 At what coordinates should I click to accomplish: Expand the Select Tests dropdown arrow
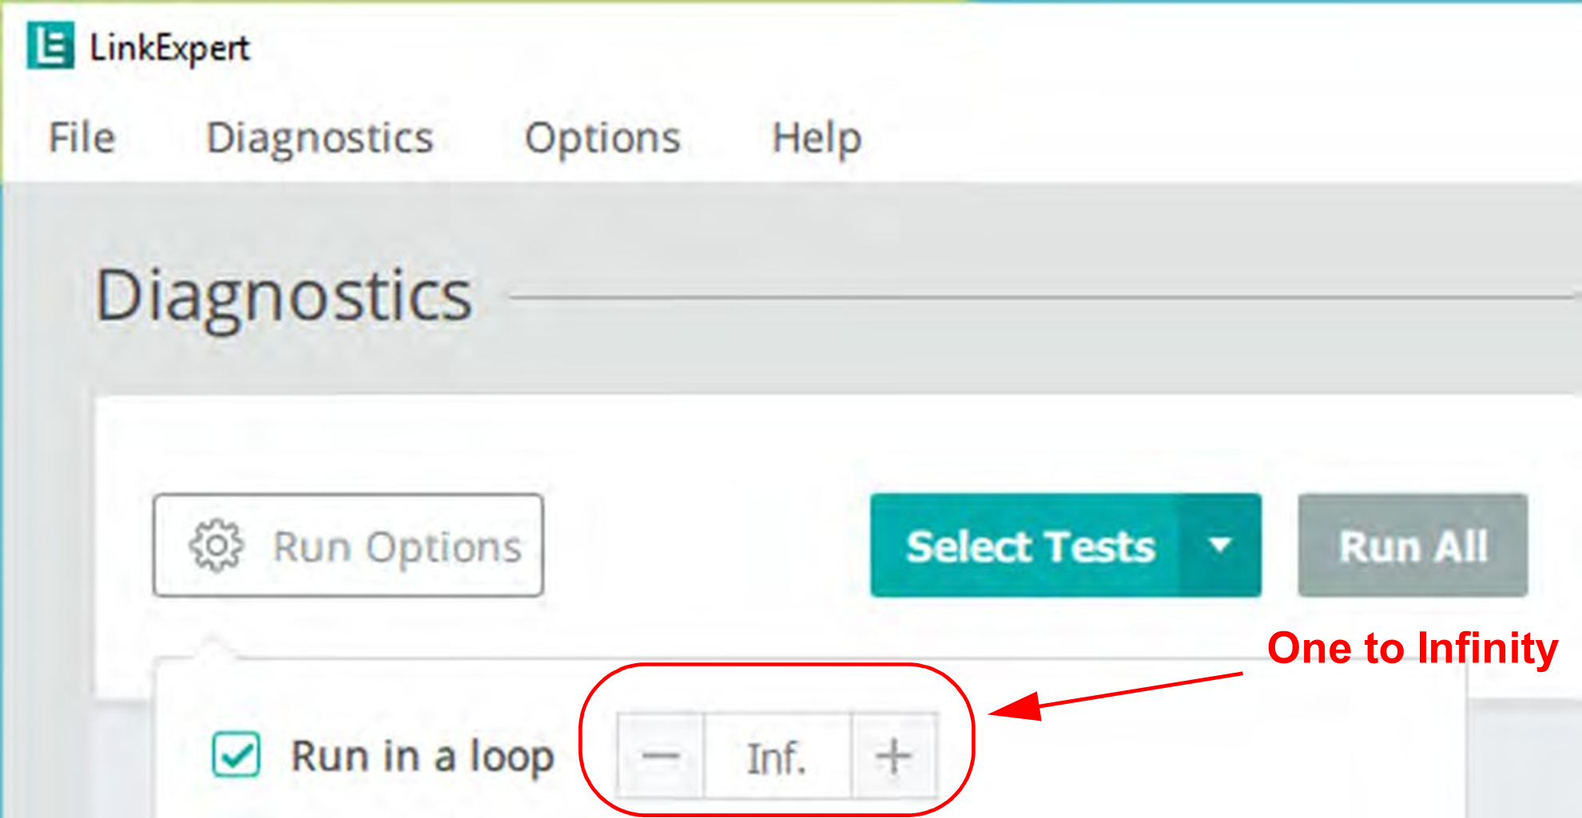click(1219, 546)
